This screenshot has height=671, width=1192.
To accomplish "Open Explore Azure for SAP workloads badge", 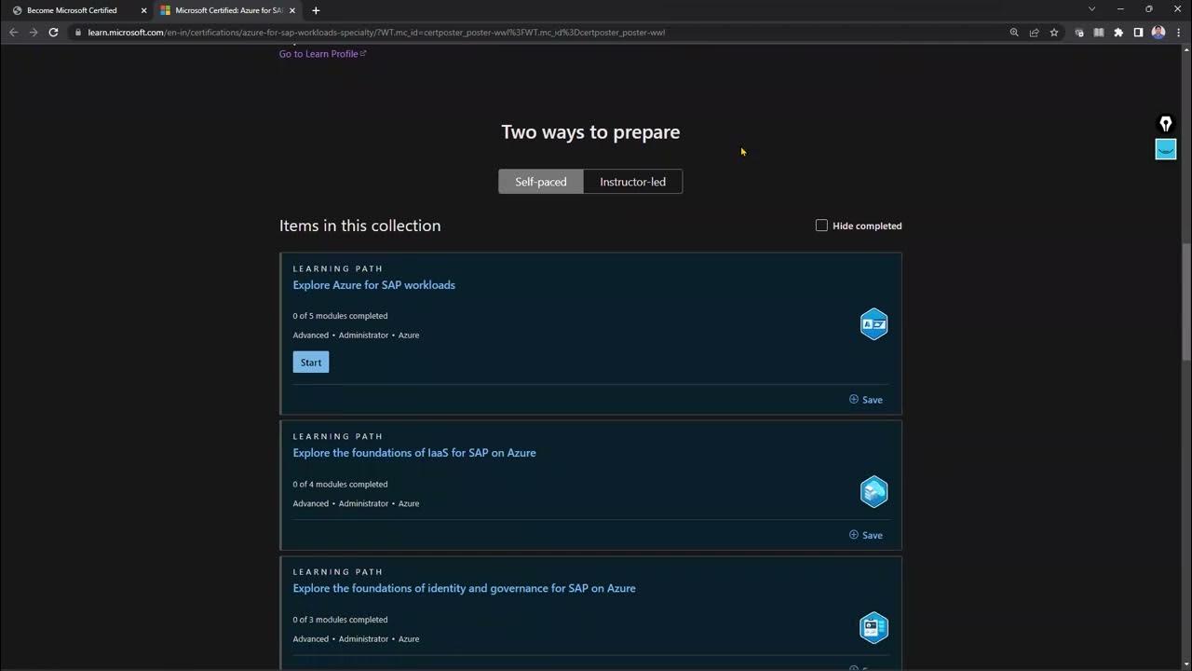I will (x=874, y=324).
